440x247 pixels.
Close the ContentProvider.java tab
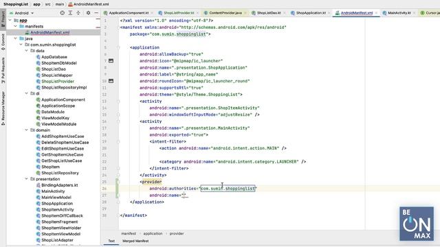245,13
